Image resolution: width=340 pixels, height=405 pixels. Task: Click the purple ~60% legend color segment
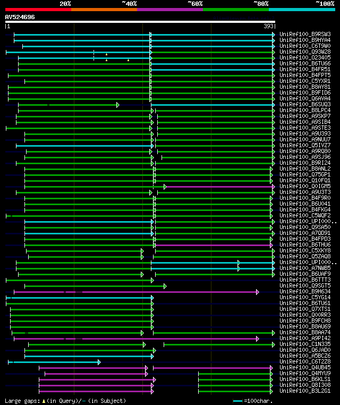[x=170, y=10]
